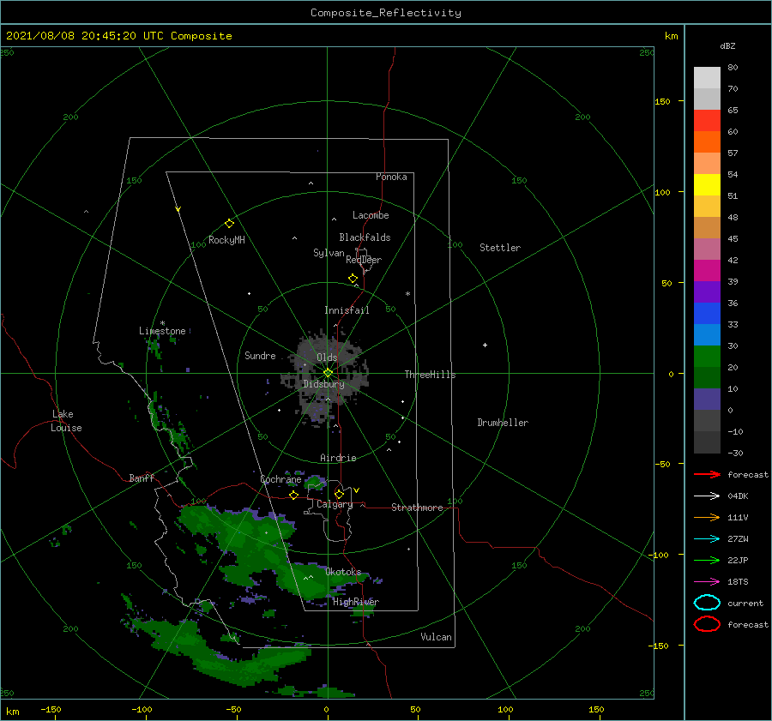Click the Strathmore city label
This screenshot has width=772, height=721.
click(x=417, y=508)
